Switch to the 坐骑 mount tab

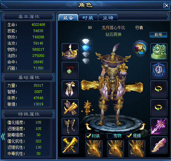[x=108, y=17]
